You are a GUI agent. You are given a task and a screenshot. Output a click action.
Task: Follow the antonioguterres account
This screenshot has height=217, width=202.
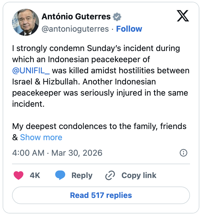pos(129,29)
